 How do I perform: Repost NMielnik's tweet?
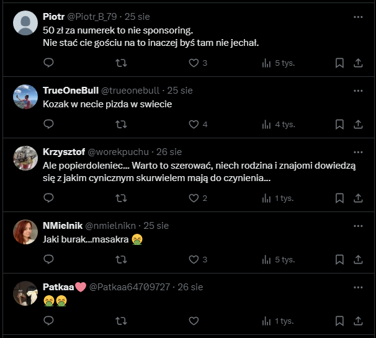(122, 259)
